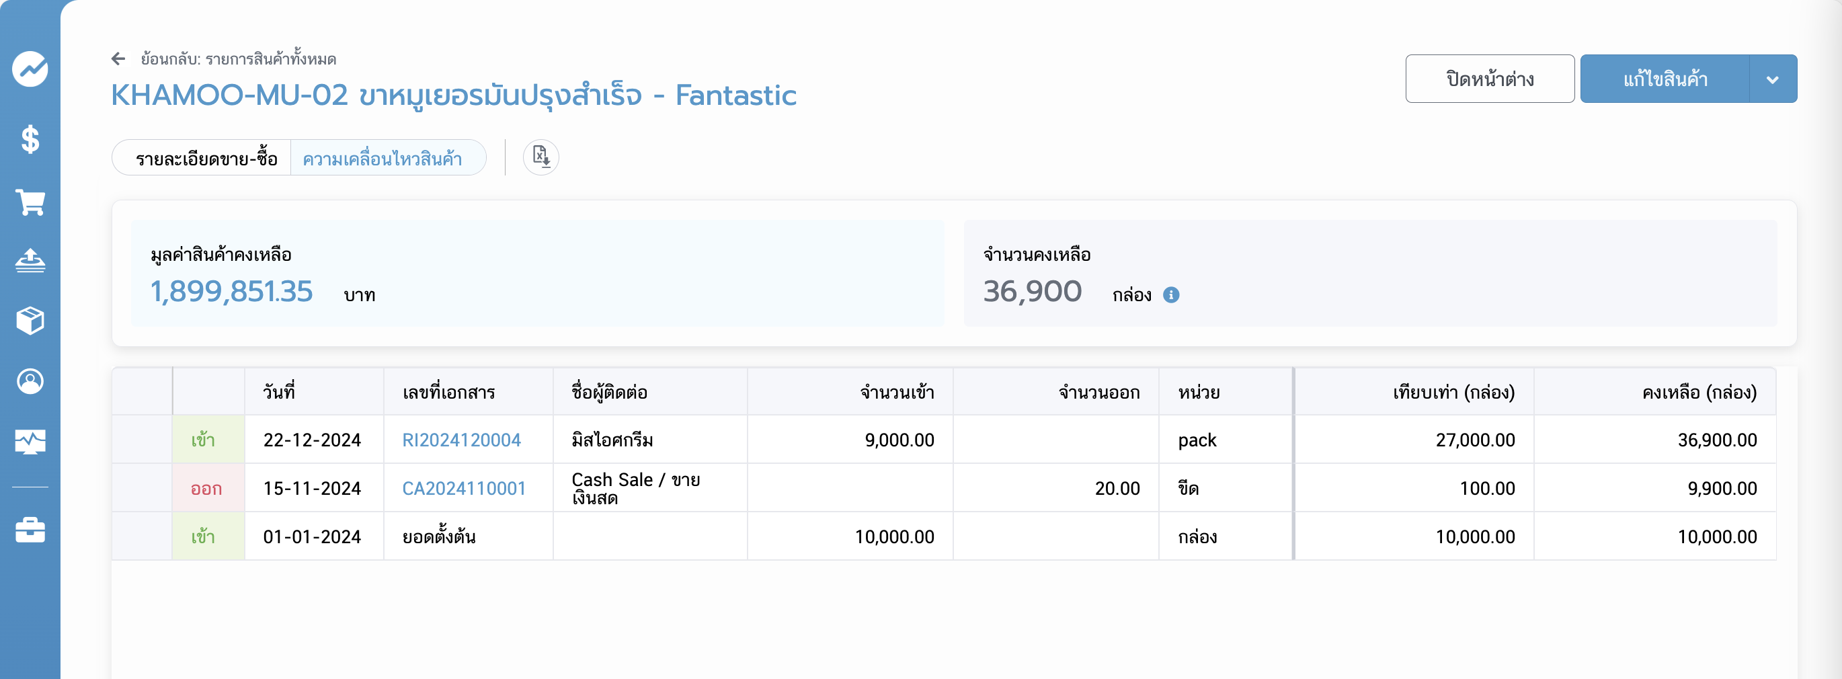Viewport: 1842px width, 679px height.
Task: Click the ออก status label in second row
Action: (x=206, y=489)
